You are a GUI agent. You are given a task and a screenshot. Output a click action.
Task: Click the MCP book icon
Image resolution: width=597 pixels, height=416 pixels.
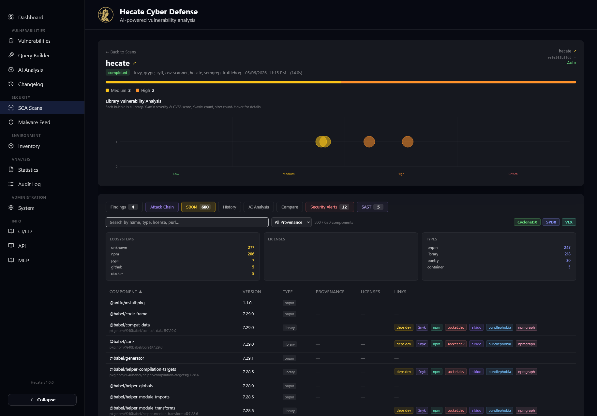click(x=11, y=260)
